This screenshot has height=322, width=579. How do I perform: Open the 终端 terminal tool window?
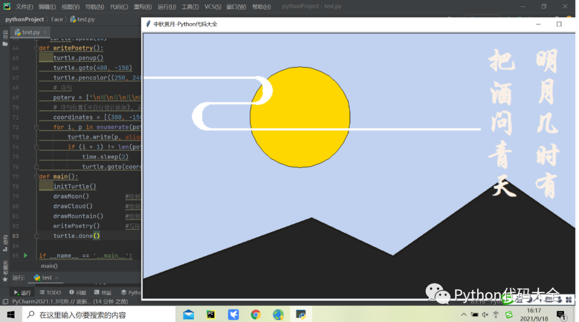coord(102,293)
